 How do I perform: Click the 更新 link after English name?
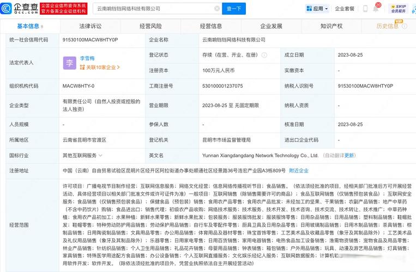pyautogui.click(x=349, y=156)
